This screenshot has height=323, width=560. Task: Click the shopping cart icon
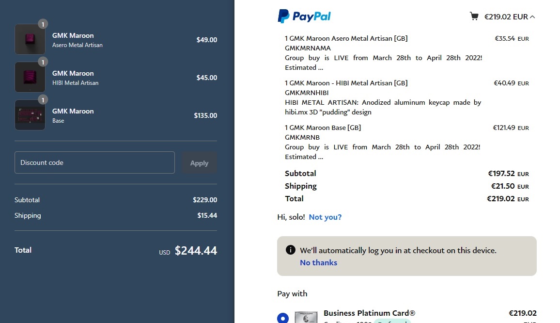click(474, 16)
